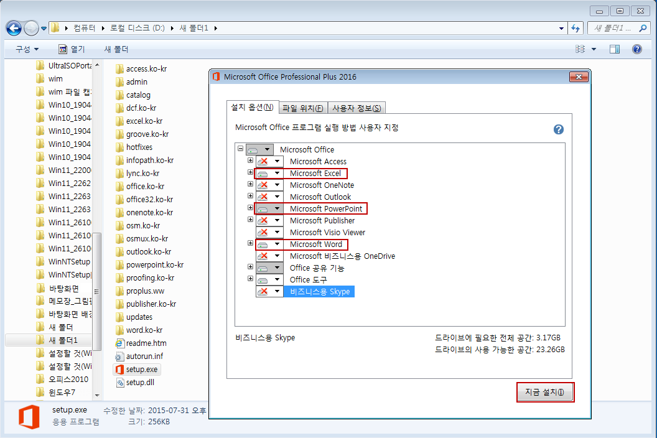Open Microsoft OneNote install state dropdown

click(270, 185)
